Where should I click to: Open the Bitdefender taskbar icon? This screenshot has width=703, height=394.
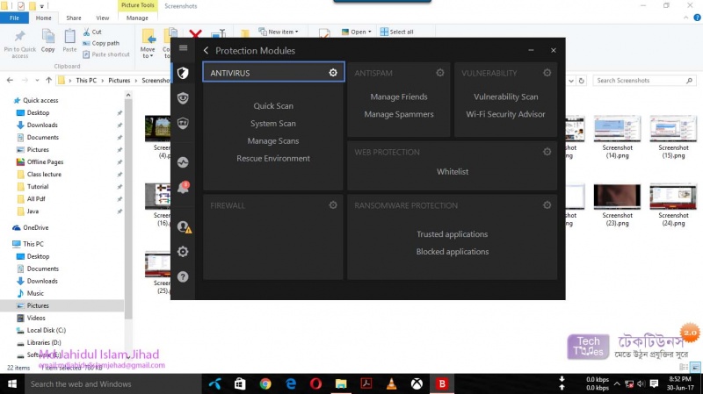click(442, 383)
